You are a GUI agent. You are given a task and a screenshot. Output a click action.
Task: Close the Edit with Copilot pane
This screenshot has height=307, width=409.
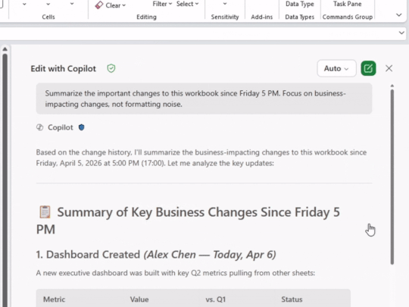pyautogui.click(x=389, y=68)
